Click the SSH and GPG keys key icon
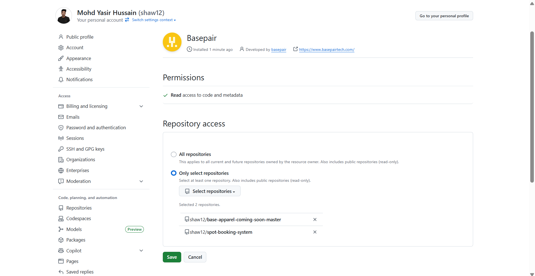The width and height of the screenshot is (535, 276). coord(61,149)
